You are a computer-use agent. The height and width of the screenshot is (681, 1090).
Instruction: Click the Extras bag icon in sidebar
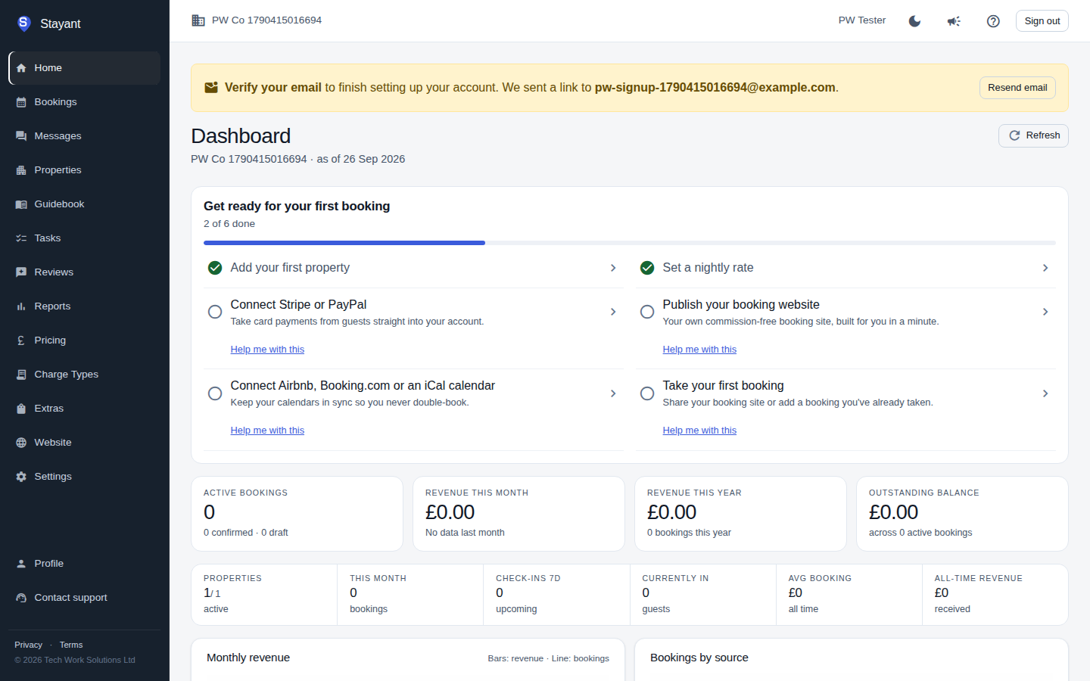click(21, 409)
